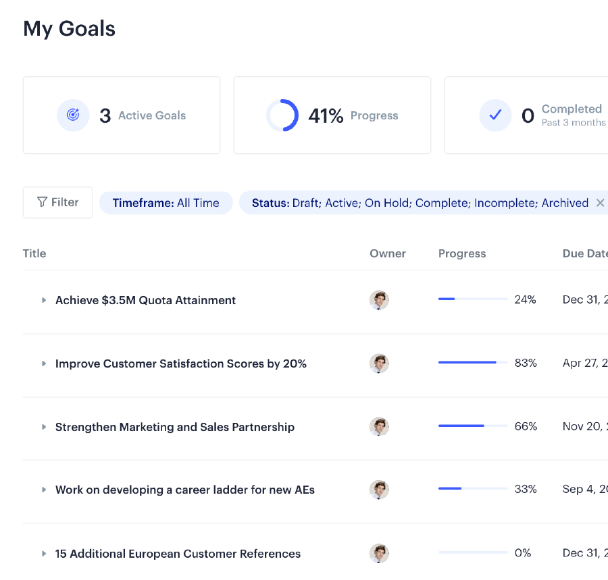Screen dimensions: 608x580
Task: Open goal Improve Customer Satisfaction Scores by 20%
Action: click(180, 364)
